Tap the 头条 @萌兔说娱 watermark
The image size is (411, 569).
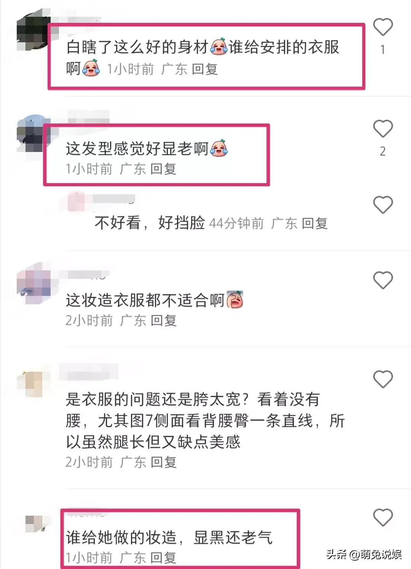[x=364, y=555]
